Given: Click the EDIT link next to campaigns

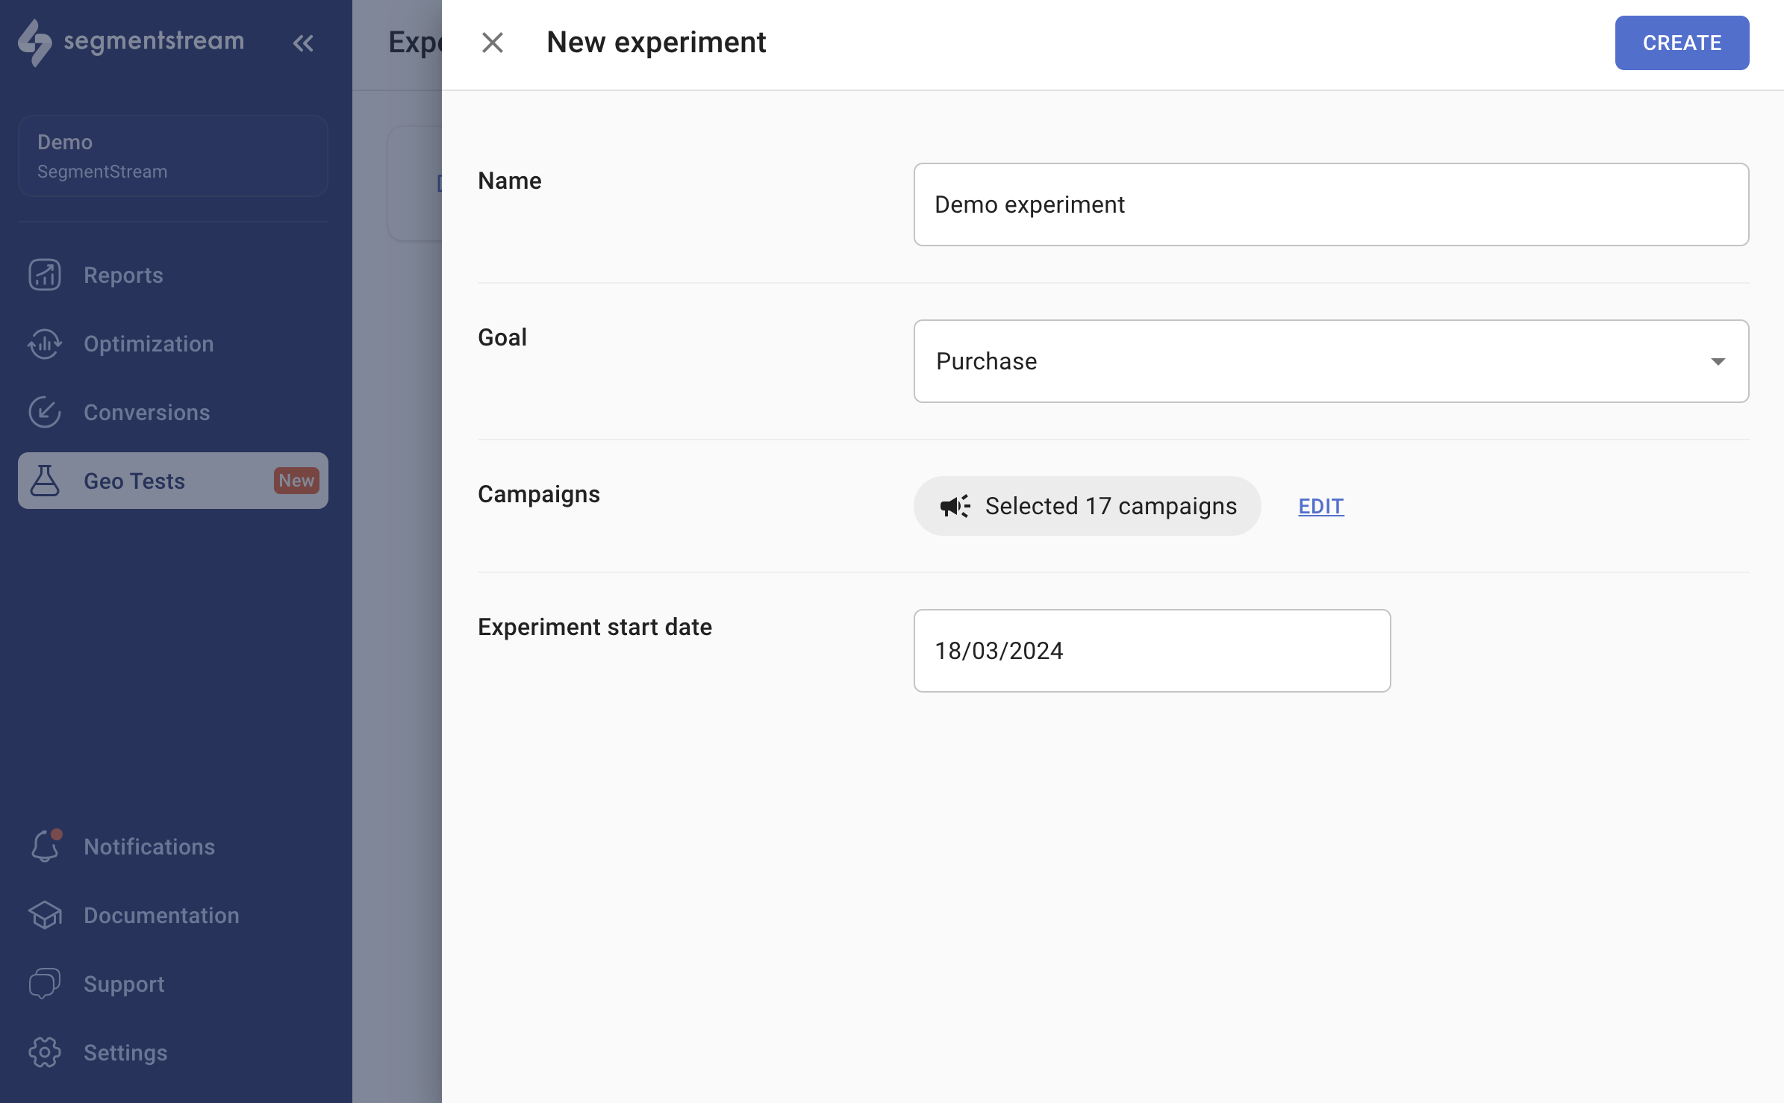Looking at the screenshot, I should tap(1320, 506).
